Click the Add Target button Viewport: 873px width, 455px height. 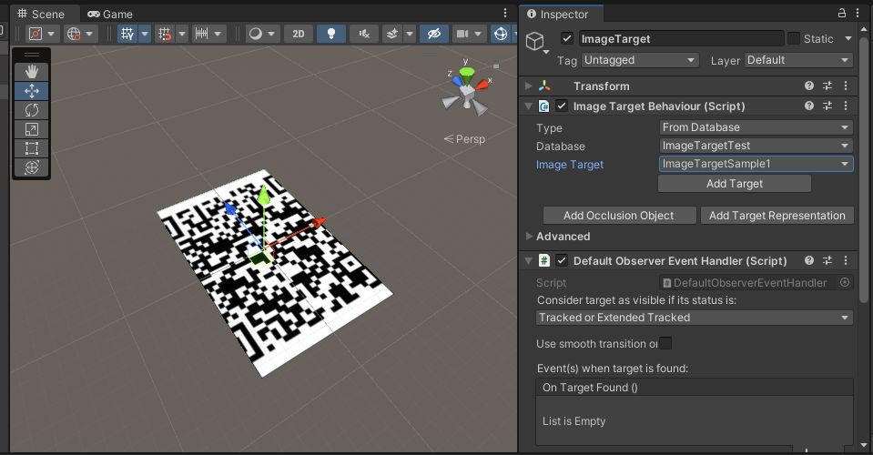coord(735,184)
